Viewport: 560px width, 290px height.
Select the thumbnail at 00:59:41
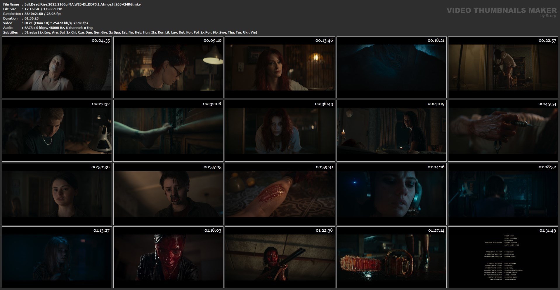280,194
